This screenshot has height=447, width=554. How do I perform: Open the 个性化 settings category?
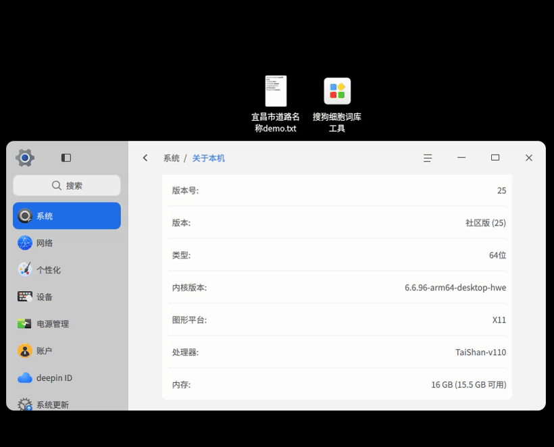(67, 270)
